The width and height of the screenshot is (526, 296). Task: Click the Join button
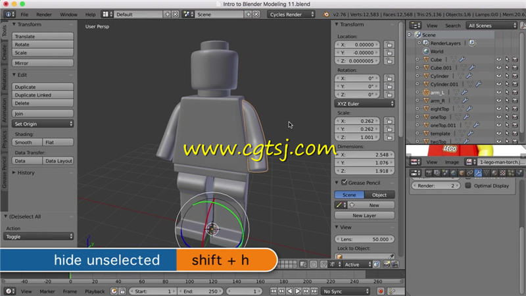(x=43, y=113)
